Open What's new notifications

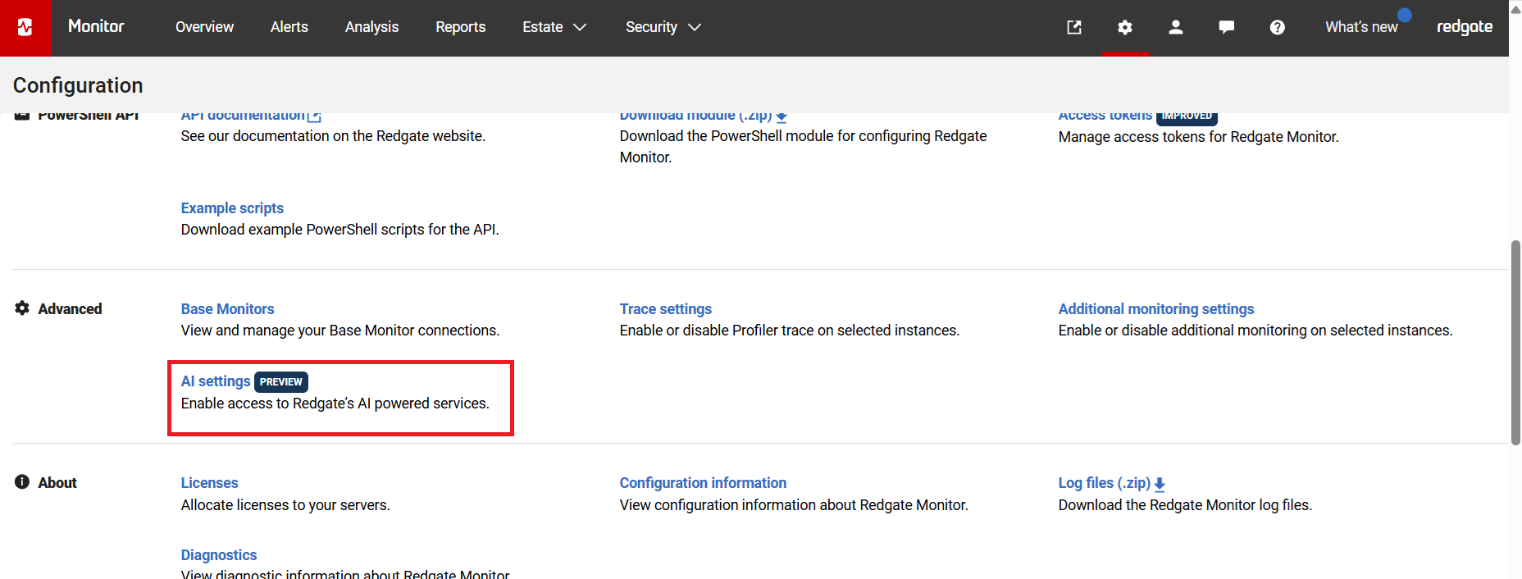click(x=1361, y=27)
